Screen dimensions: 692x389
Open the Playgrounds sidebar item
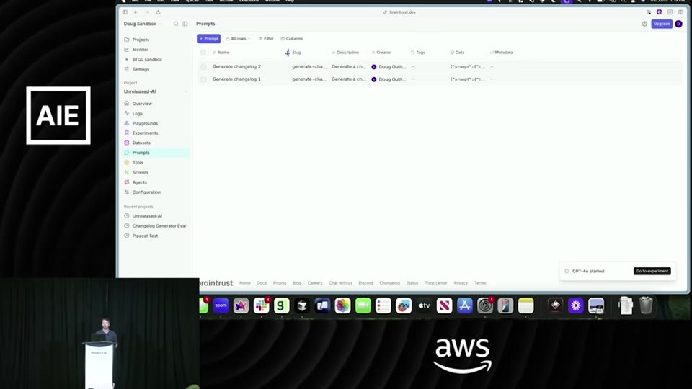tap(145, 123)
